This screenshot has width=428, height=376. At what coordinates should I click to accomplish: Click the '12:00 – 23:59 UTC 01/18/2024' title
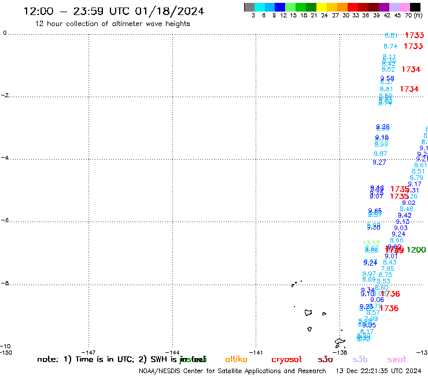click(114, 11)
